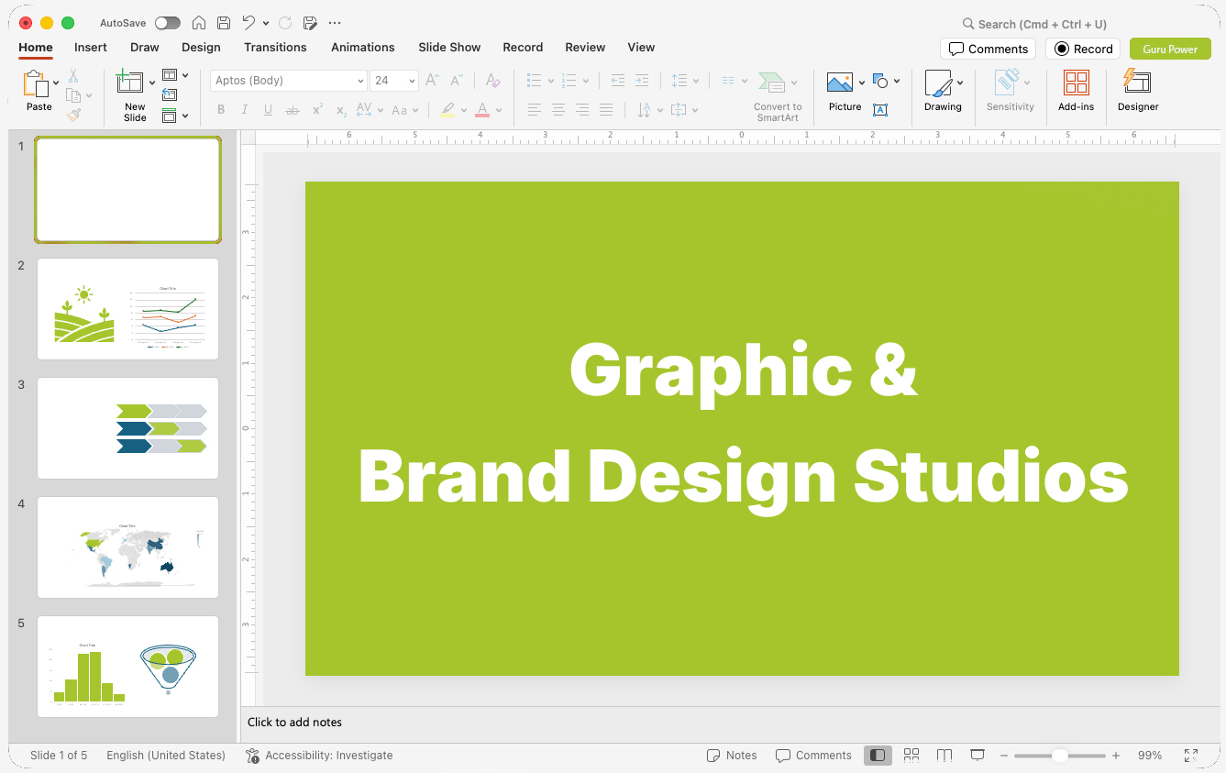The width and height of the screenshot is (1226, 773).
Task: Click the Format Painter brush icon
Action: (x=73, y=115)
